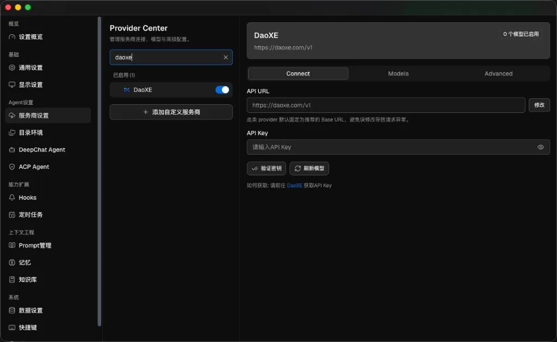This screenshot has height=342, width=557.
Task: Click the provider search box
Action: (171, 58)
